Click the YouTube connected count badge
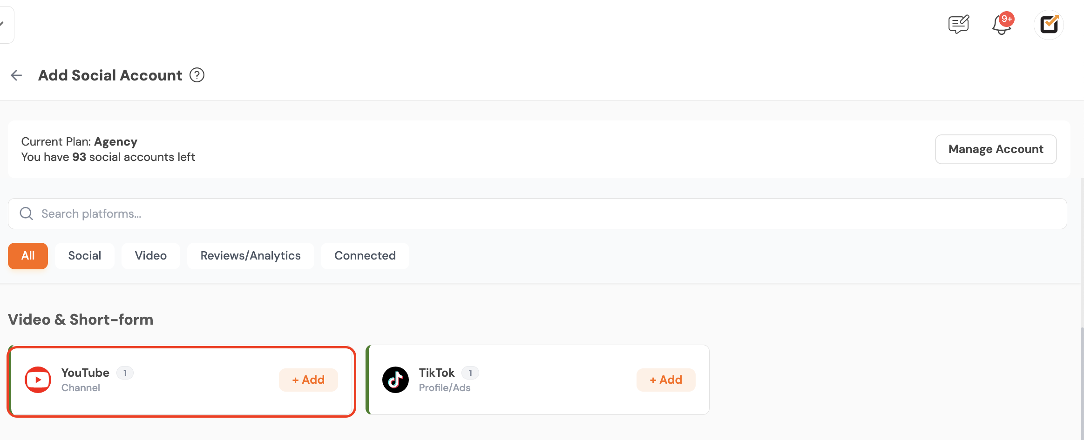The width and height of the screenshot is (1084, 440). (x=125, y=373)
